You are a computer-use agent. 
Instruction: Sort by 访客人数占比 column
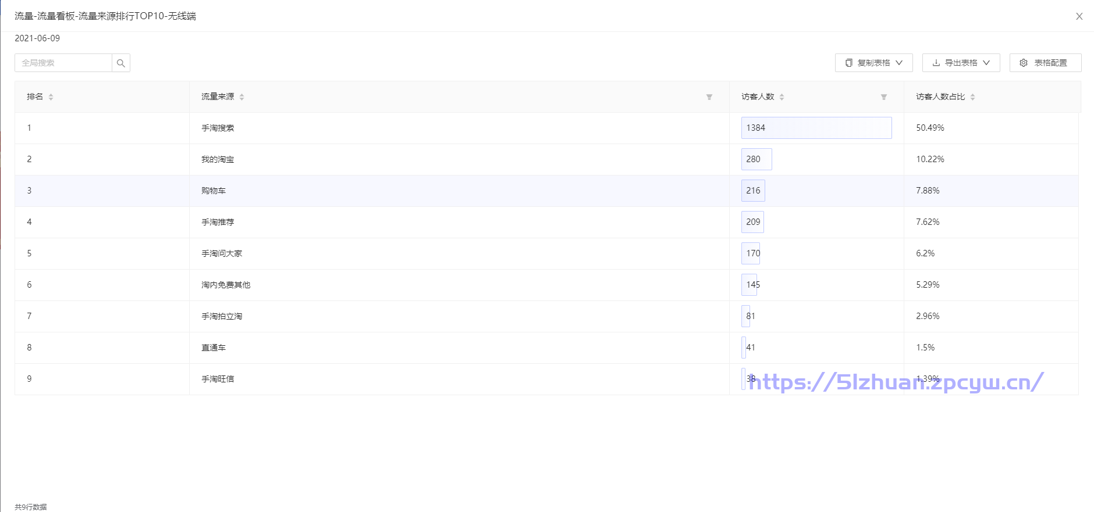[972, 97]
